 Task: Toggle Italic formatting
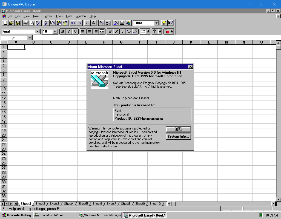pyautogui.click(x=69, y=31)
